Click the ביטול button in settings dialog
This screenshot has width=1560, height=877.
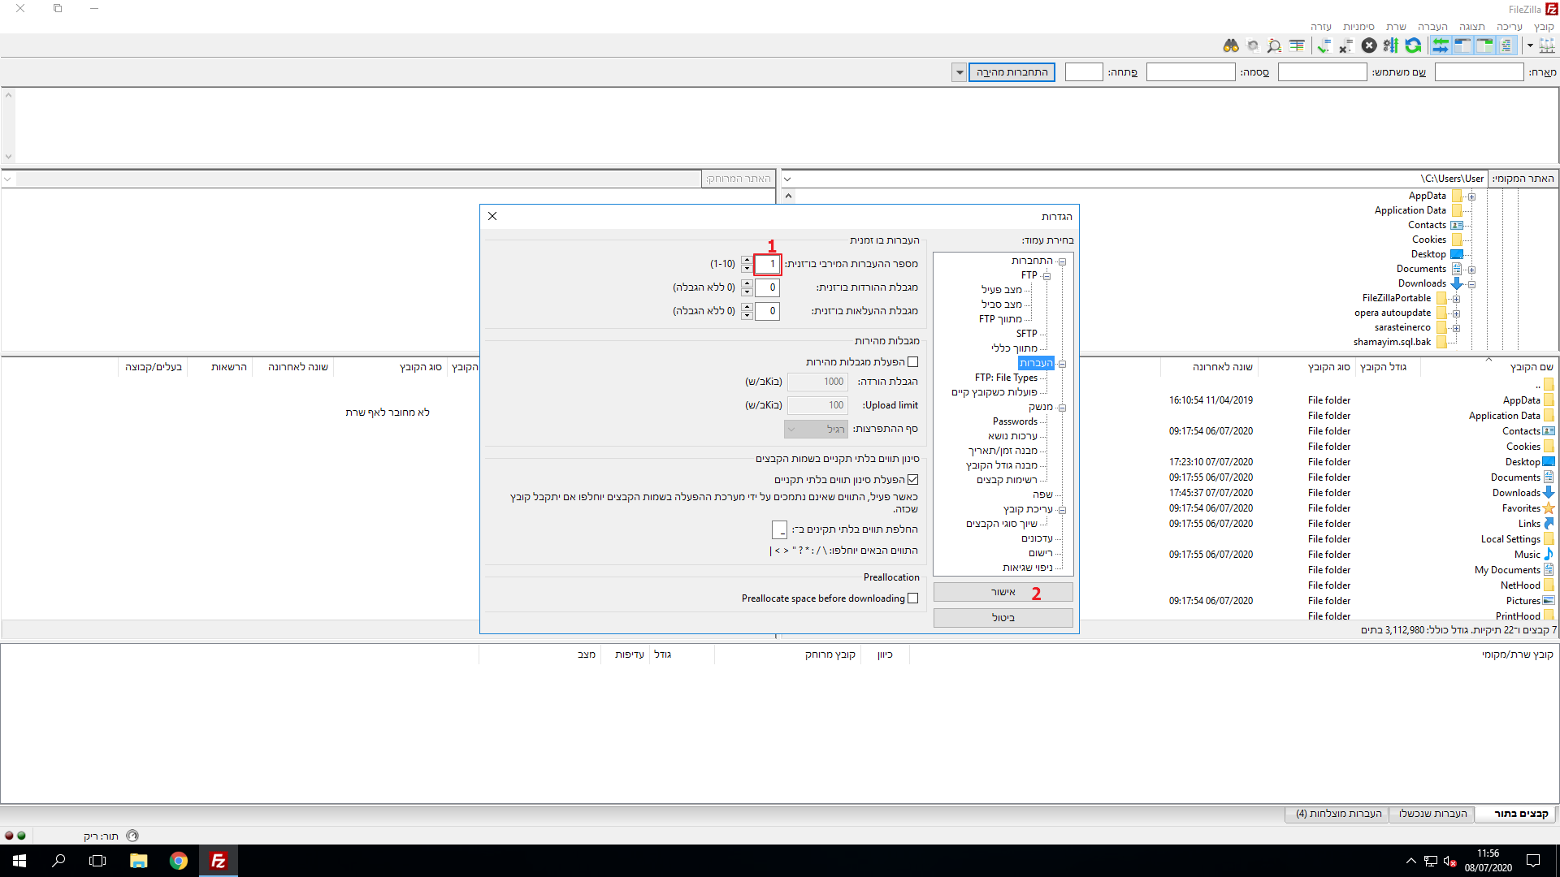(x=1003, y=618)
